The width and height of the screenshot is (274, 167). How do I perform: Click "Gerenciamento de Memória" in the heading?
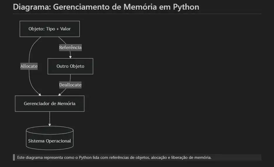click(x=105, y=7)
